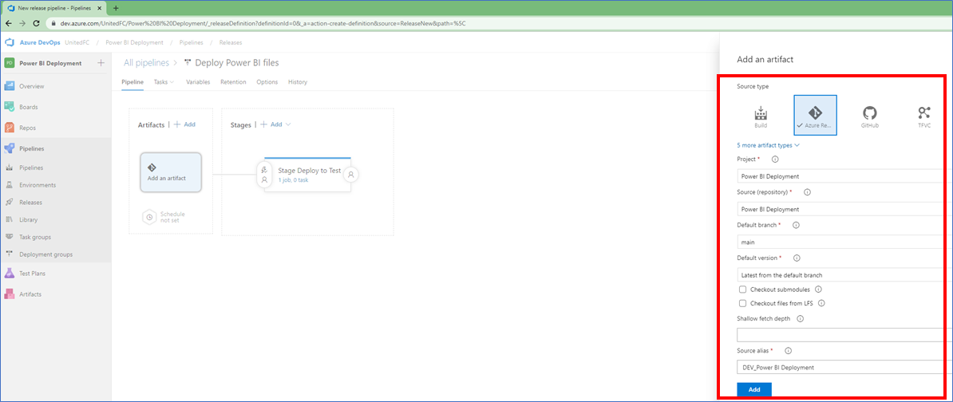Open the Environments icon in sidebar
This screenshot has height=402, width=953.
[9, 185]
